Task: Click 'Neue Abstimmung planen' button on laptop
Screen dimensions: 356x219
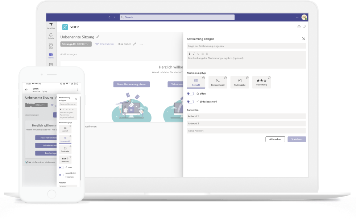Action: tap(131, 84)
